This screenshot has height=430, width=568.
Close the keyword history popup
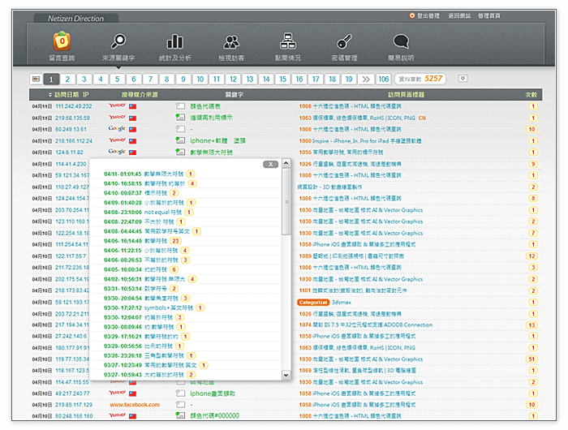tap(271, 164)
